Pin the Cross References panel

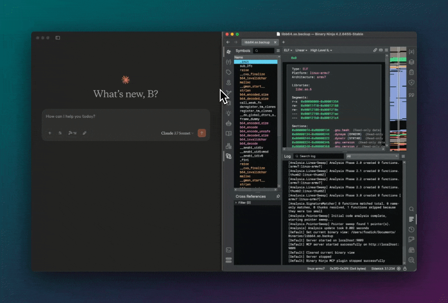[278, 197]
